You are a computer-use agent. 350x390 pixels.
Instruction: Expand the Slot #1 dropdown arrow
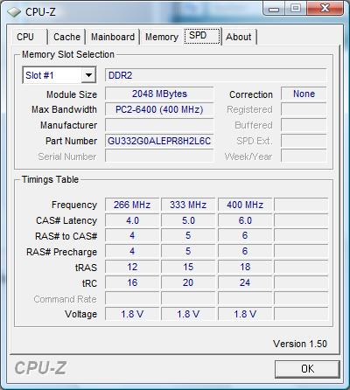[88, 75]
